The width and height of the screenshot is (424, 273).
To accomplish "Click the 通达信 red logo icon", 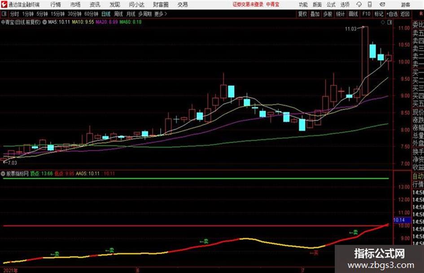I will 4,4.
